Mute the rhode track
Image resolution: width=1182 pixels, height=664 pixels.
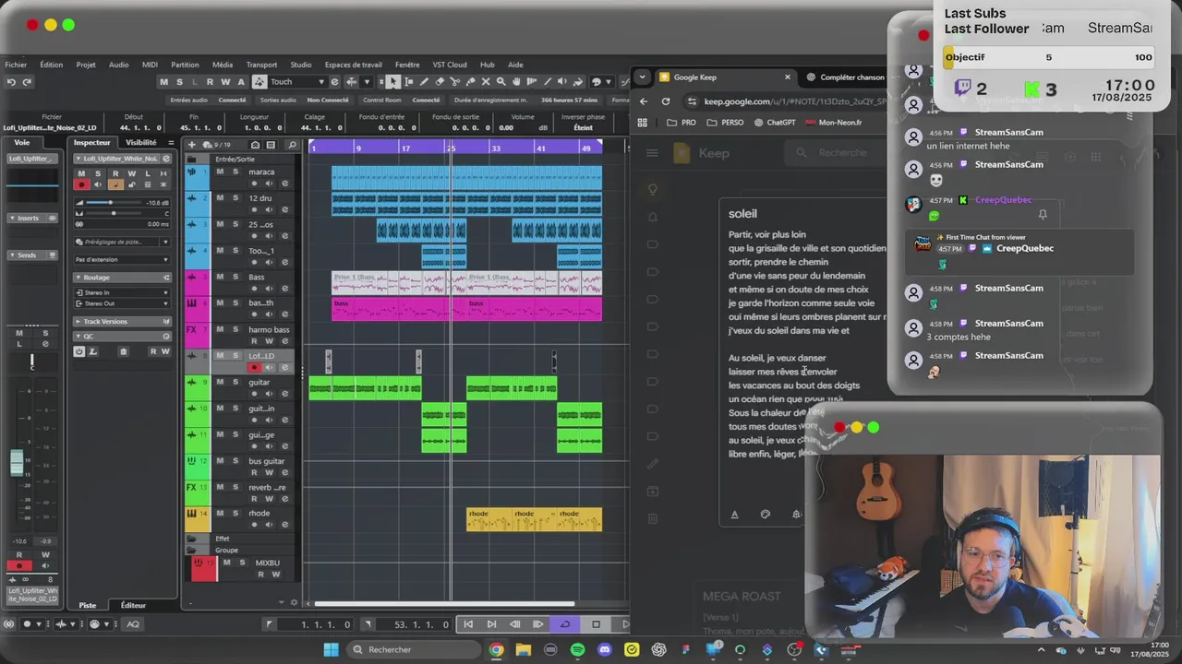(220, 513)
